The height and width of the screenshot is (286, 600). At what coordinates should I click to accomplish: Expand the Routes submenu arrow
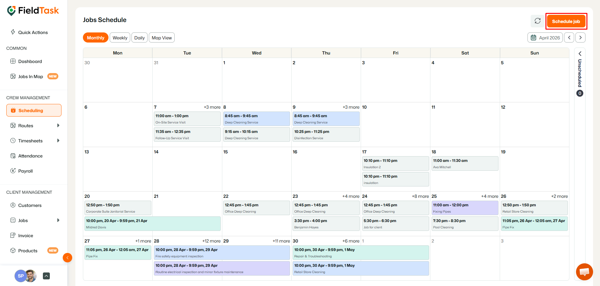[58, 125]
